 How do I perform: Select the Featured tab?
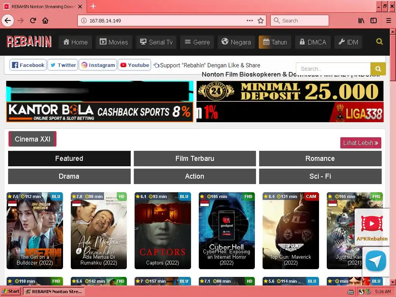tap(69, 158)
